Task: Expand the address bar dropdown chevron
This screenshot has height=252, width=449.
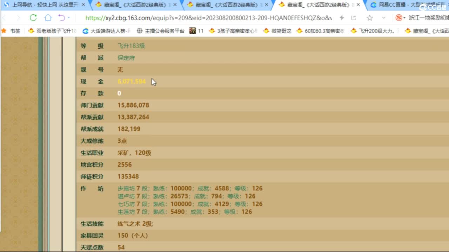Action: click(383, 18)
